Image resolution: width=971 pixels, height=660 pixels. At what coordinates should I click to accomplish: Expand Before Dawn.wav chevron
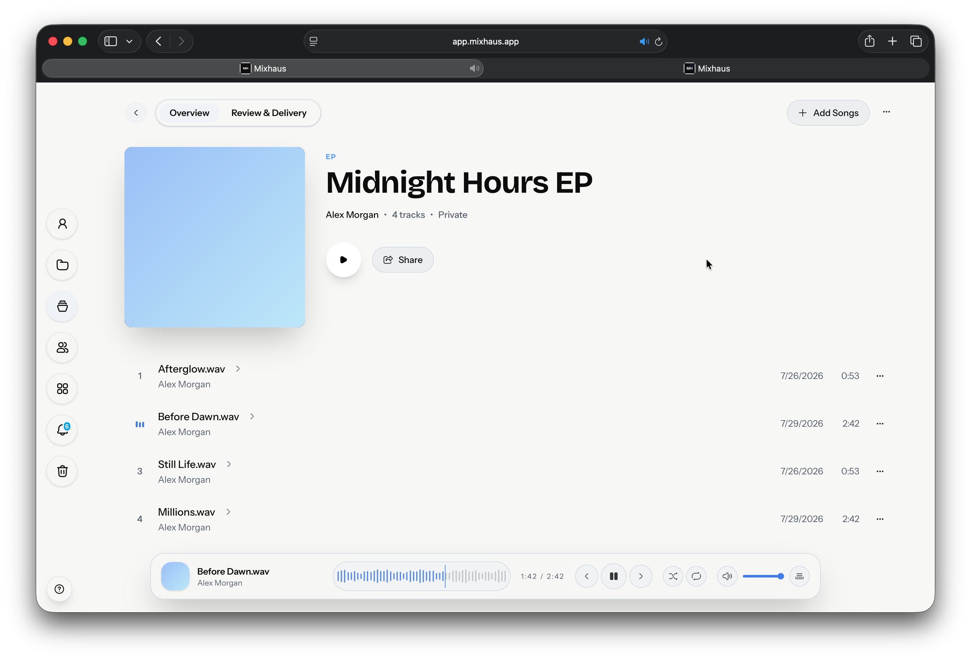(252, 416)
